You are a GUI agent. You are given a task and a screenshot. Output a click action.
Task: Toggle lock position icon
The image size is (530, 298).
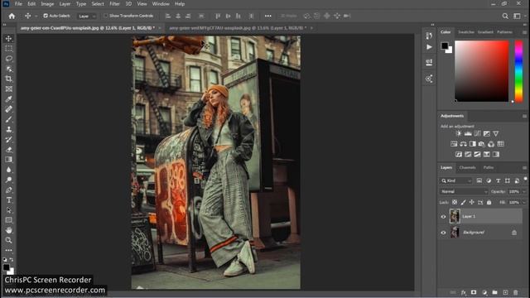471,202
